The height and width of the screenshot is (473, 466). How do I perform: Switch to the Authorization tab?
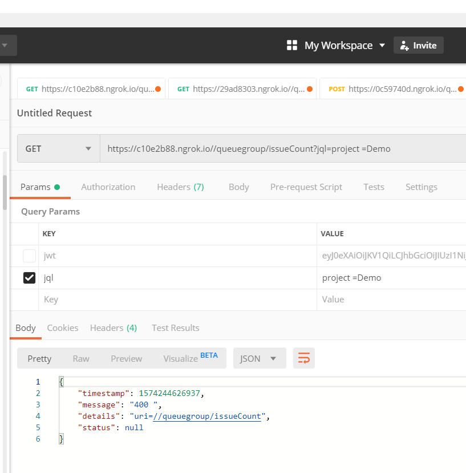pyautogui.click(x=108, y=187)
